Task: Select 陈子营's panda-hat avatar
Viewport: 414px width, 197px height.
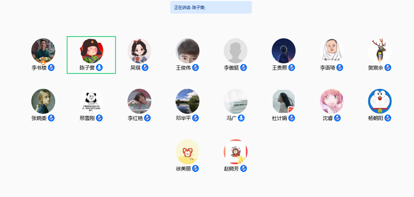Action: click(x=91, y=51)
